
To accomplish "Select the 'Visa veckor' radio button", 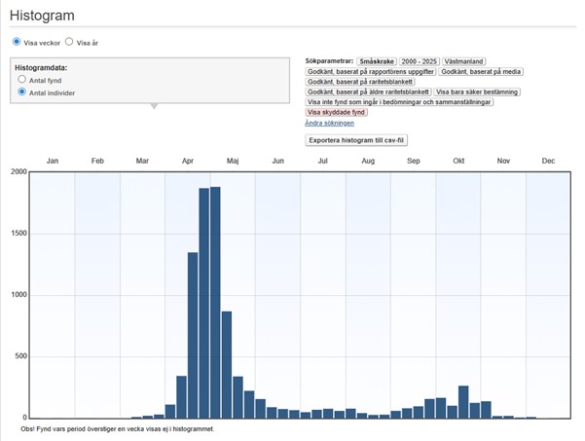I will pyautogui.click(x=17, y=43).
